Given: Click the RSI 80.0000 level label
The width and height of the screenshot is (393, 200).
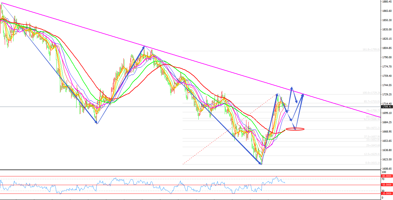Looking at the screenshot, I should pyautogui.click(x=387, y=176).
